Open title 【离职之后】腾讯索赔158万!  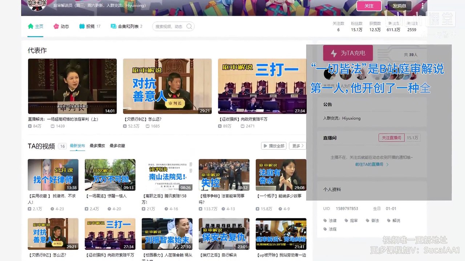tap(164, 199)
